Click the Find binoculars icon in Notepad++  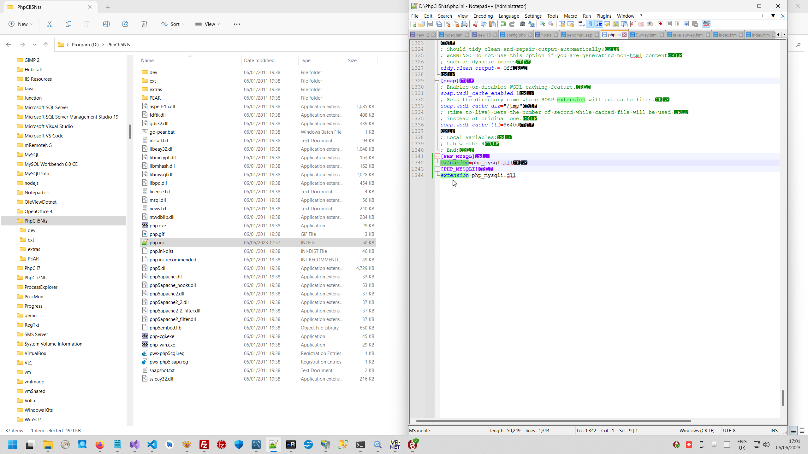[523, 24]
